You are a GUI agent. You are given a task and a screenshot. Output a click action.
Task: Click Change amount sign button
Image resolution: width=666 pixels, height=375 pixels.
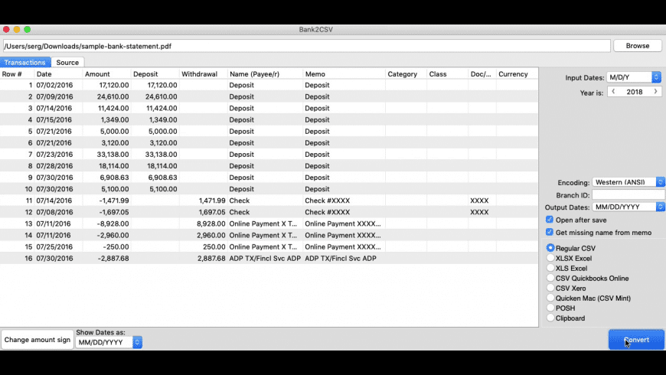coord(38,340)
